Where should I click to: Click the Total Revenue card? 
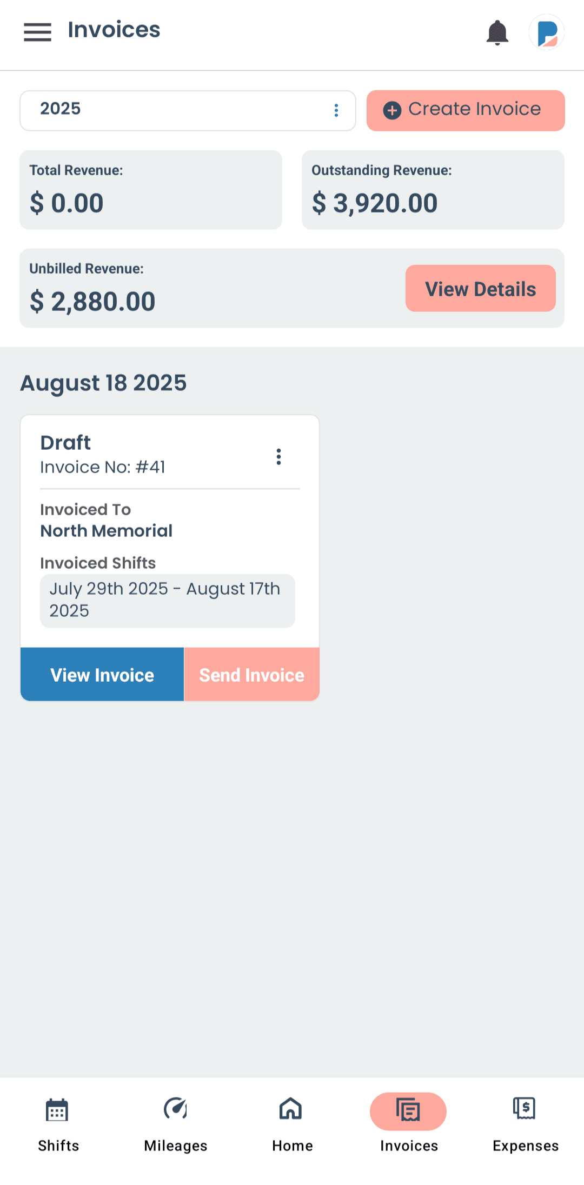click(x=151, y=190)
